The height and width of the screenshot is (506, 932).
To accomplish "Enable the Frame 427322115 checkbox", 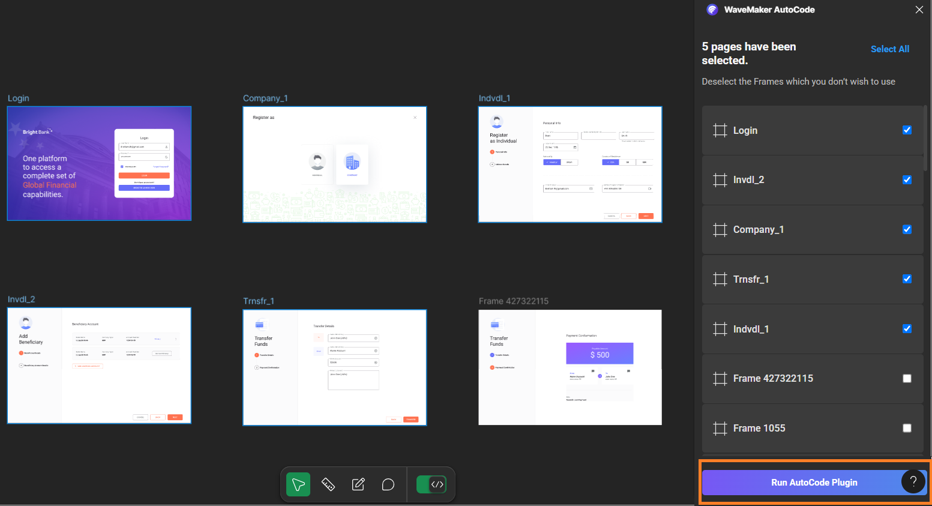I will click(x=907, y=378).
